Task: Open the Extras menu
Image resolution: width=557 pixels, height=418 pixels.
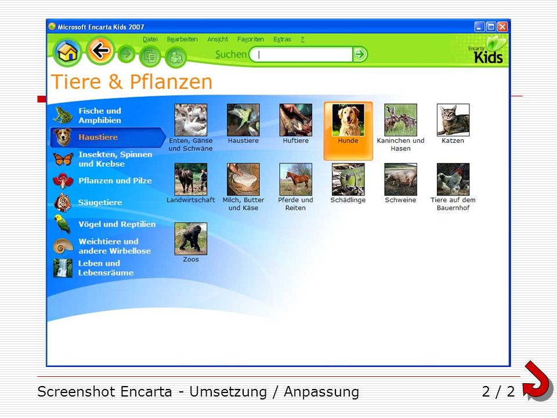Action: (x=282, y=39)
